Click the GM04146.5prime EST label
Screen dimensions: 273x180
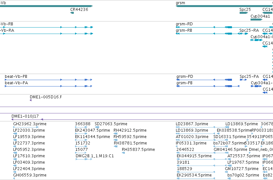tap(230, 150)
